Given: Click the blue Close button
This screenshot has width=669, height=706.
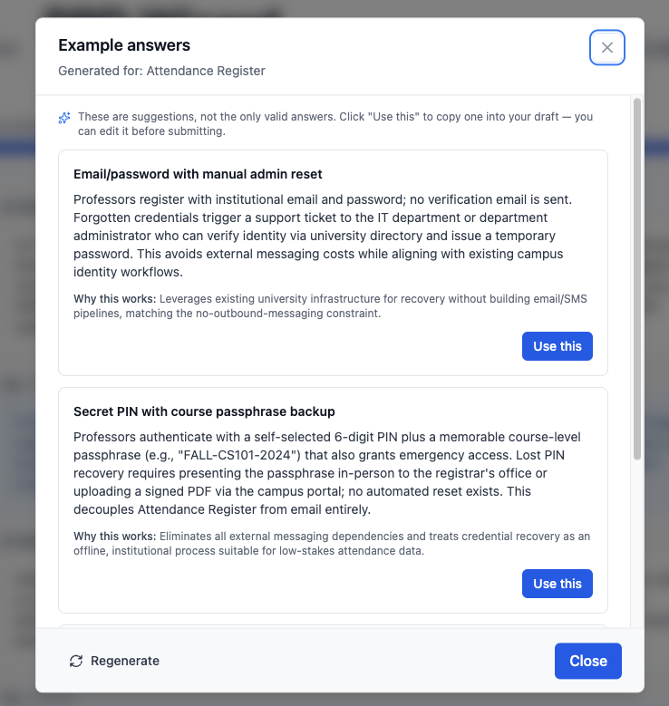Looking at the screenshot, I should [x=588, y=661].
